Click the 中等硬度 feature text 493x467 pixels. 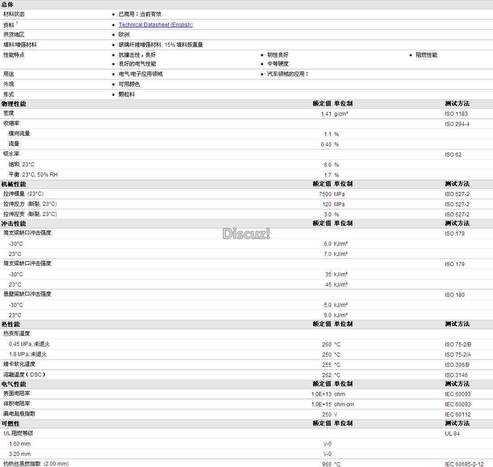[278, 64]
